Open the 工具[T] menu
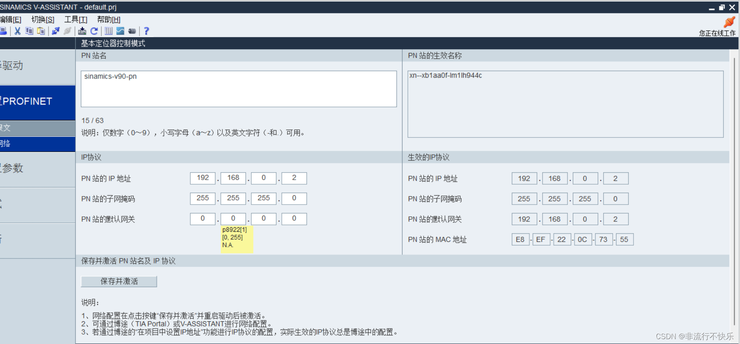This screenshot has height=344, width=740. (76, 20)
